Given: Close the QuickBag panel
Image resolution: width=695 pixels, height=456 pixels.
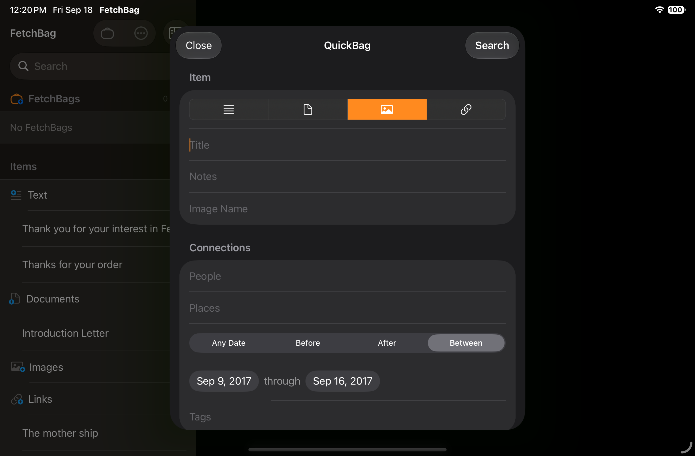Looking at the screenshot, I should pyautogui.click(x=199, y=45).
